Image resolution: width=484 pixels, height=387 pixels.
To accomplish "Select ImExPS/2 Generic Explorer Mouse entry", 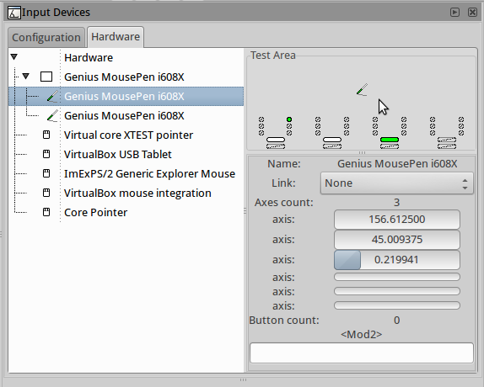I will pos(149,173).
